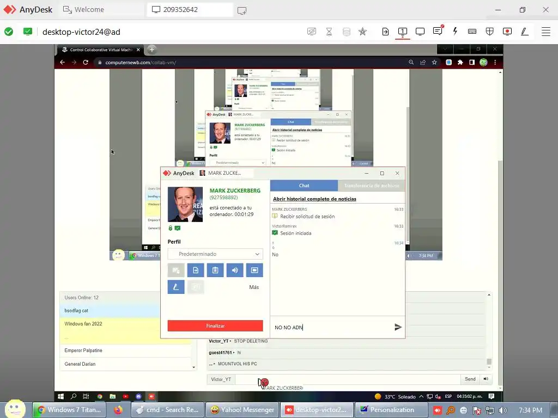Image resolution: width=558 pixels, height=418 pixels.
Task: Select General Darian in users list
Action: click(126, 364)
